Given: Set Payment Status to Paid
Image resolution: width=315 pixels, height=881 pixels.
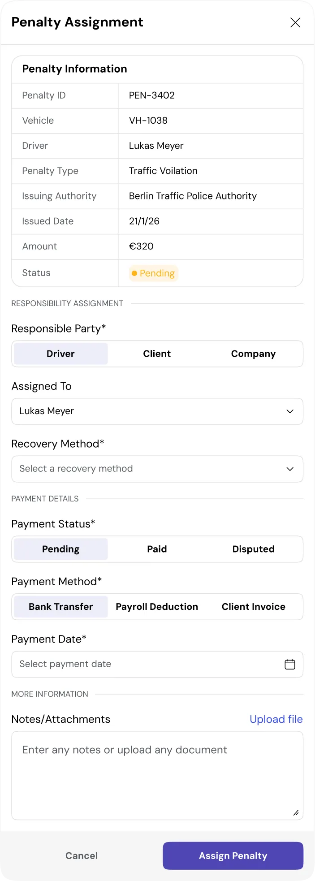Looking at the screenshot, I should (x=157, y=549).
